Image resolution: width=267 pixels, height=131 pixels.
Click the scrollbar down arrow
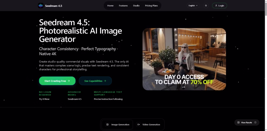(x=265, y=129)
